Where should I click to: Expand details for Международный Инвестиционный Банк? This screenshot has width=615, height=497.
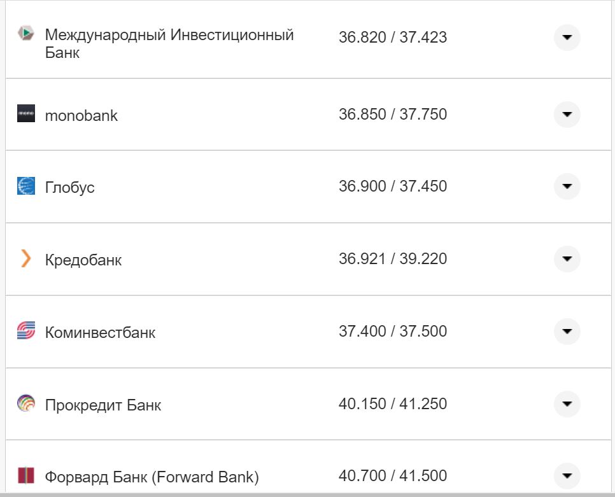pos(566,38)
